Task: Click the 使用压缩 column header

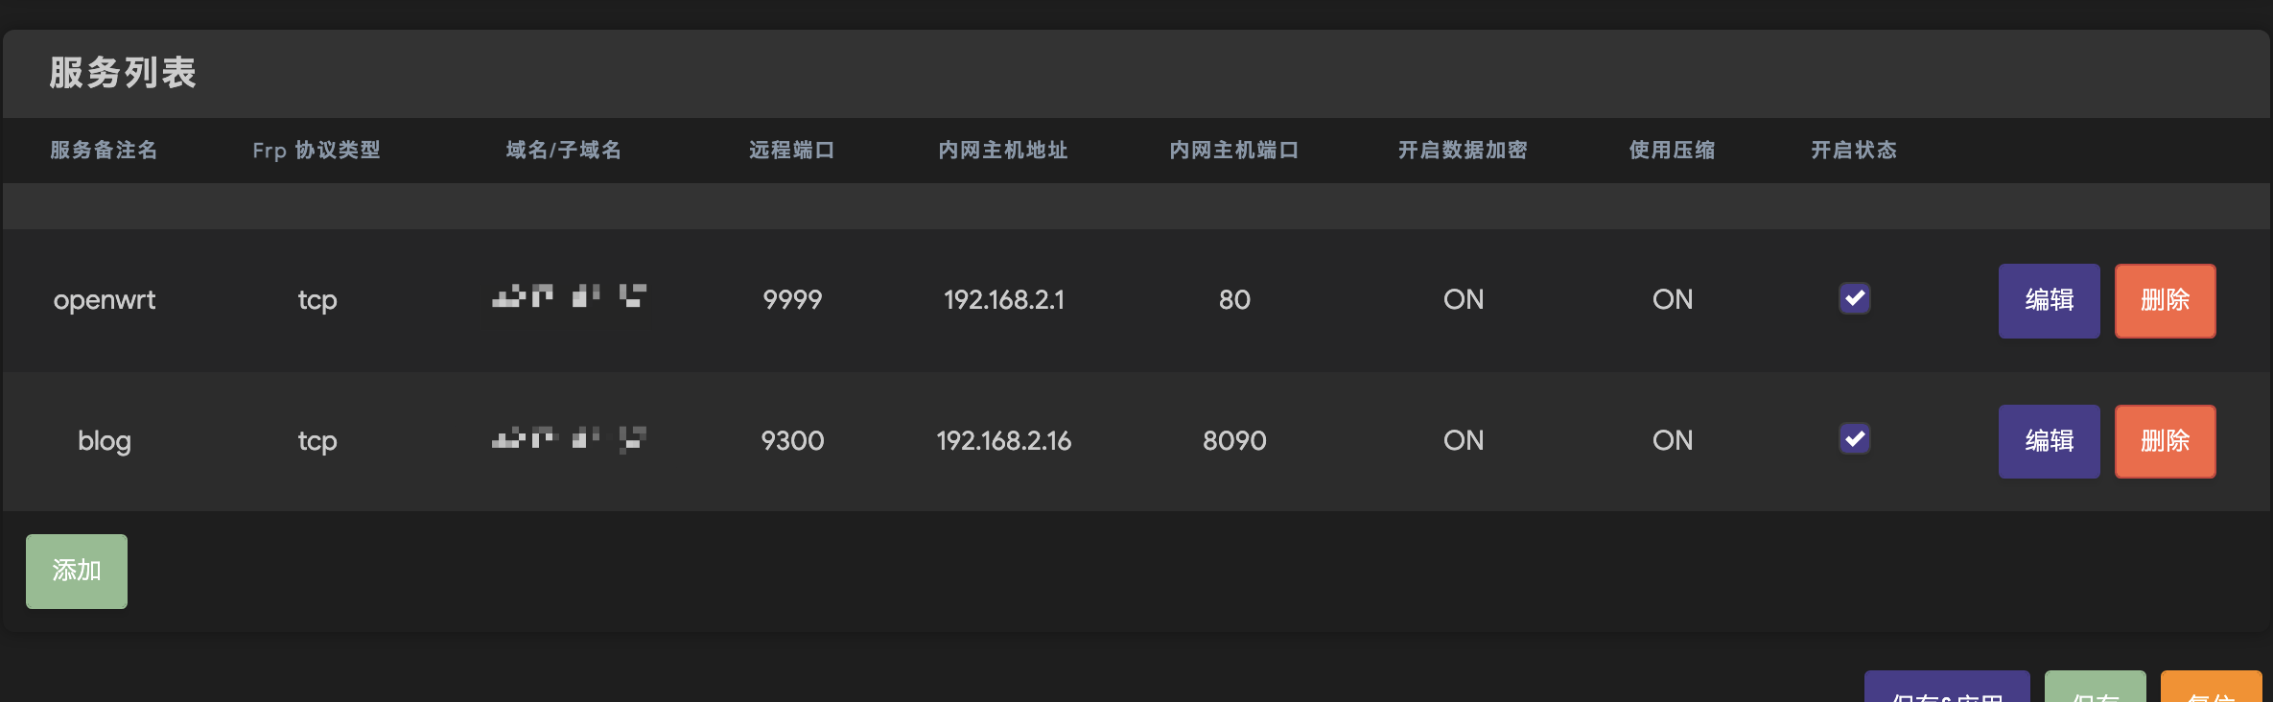Action: 1672,150
